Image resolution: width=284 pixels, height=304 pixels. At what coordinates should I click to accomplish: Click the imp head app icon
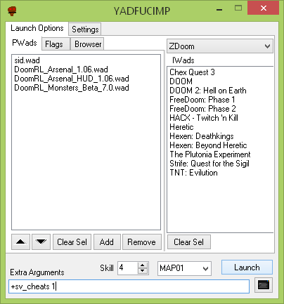[12, 11]
